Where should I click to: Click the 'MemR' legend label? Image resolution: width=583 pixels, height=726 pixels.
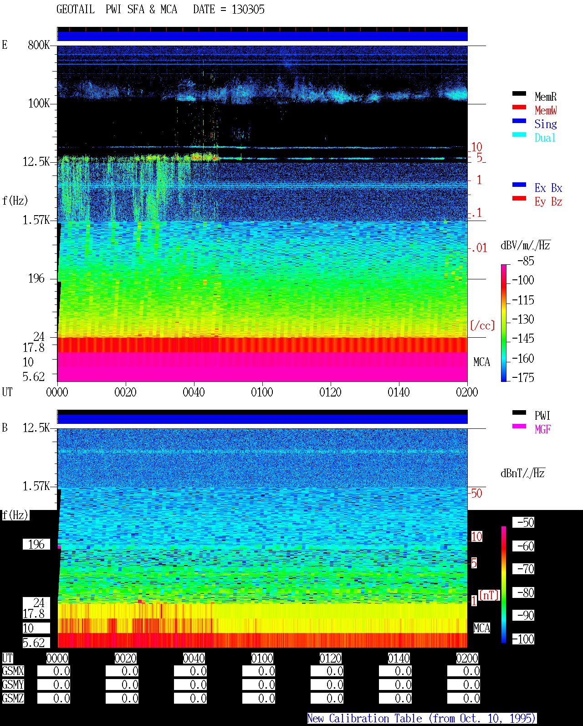[546, 97]
